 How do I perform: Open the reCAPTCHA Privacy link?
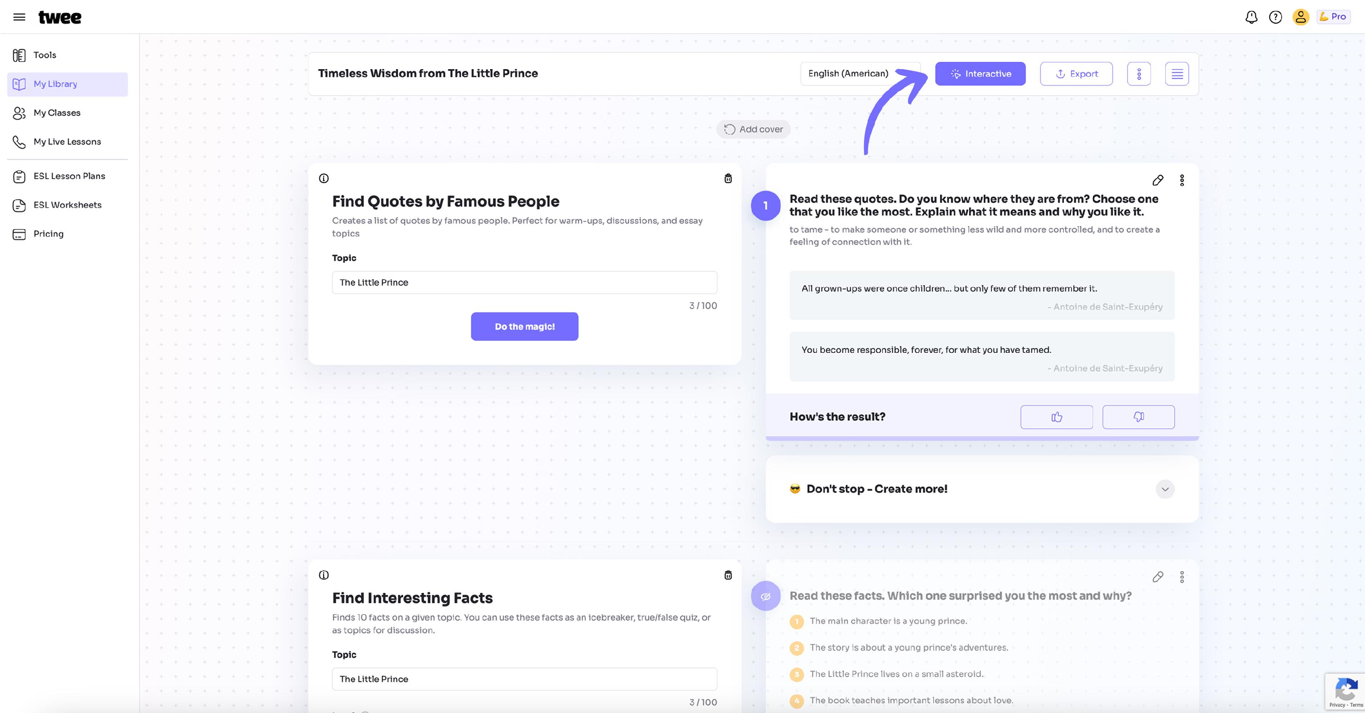coord(1337,705)
